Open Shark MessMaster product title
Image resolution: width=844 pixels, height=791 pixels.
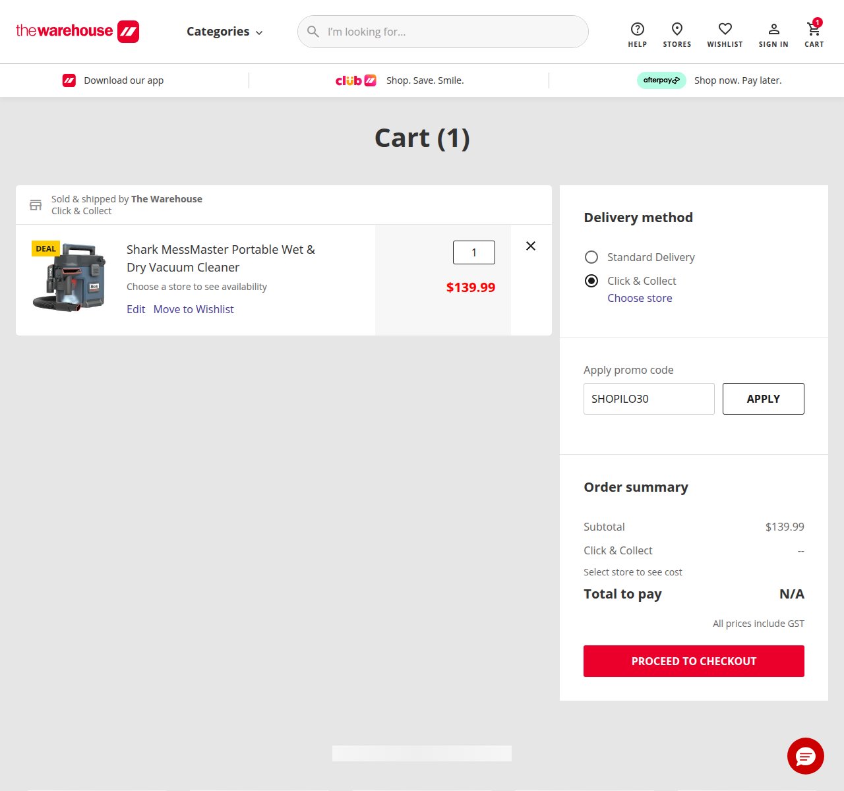221,258
